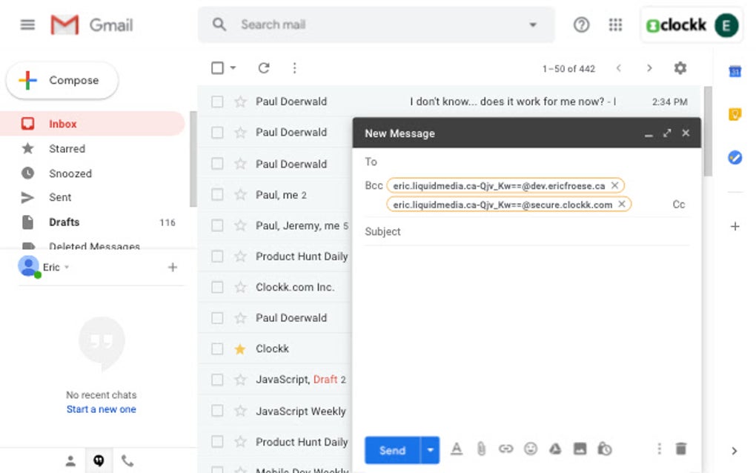Viewport: 756px width, 473px height.
Task: Open the Send button's dropdown arrow
Action: (430, 449)
